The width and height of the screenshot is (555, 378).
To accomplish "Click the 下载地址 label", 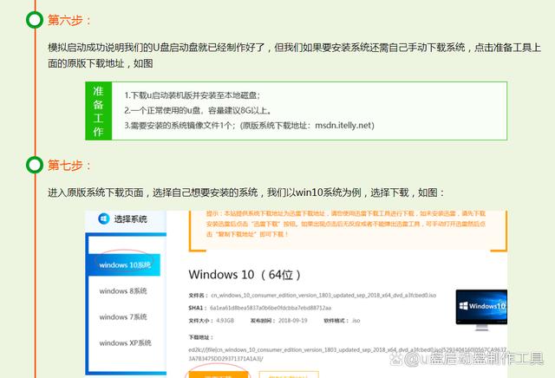I will (201, 337).
